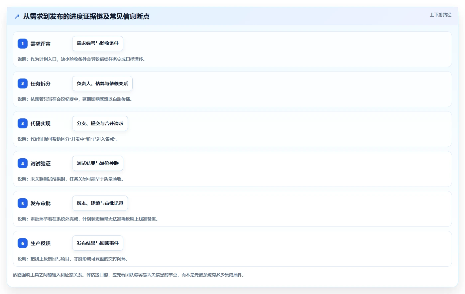This screenshot has height=294, width=465.
Task: Click the note about 依赖若只写在会议纪要中
Action: click(x=75, y=99)
